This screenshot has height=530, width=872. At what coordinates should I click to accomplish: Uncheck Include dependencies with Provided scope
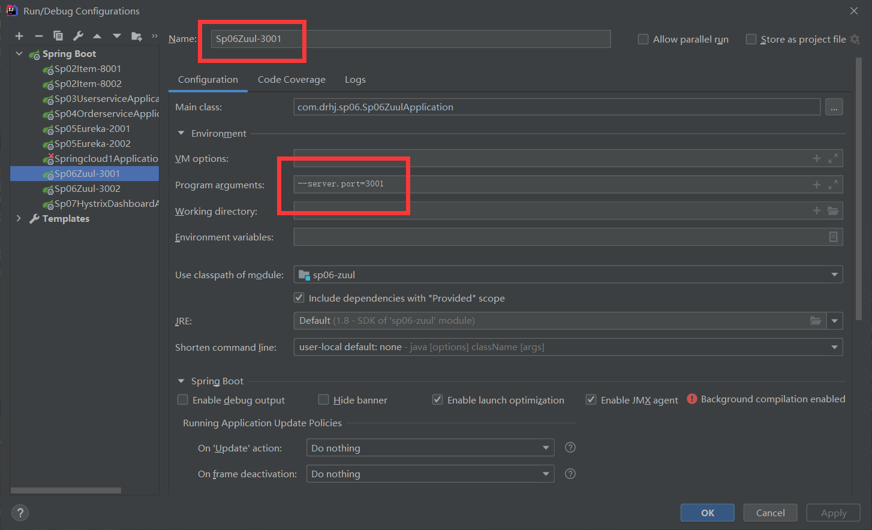click(299, 297)
